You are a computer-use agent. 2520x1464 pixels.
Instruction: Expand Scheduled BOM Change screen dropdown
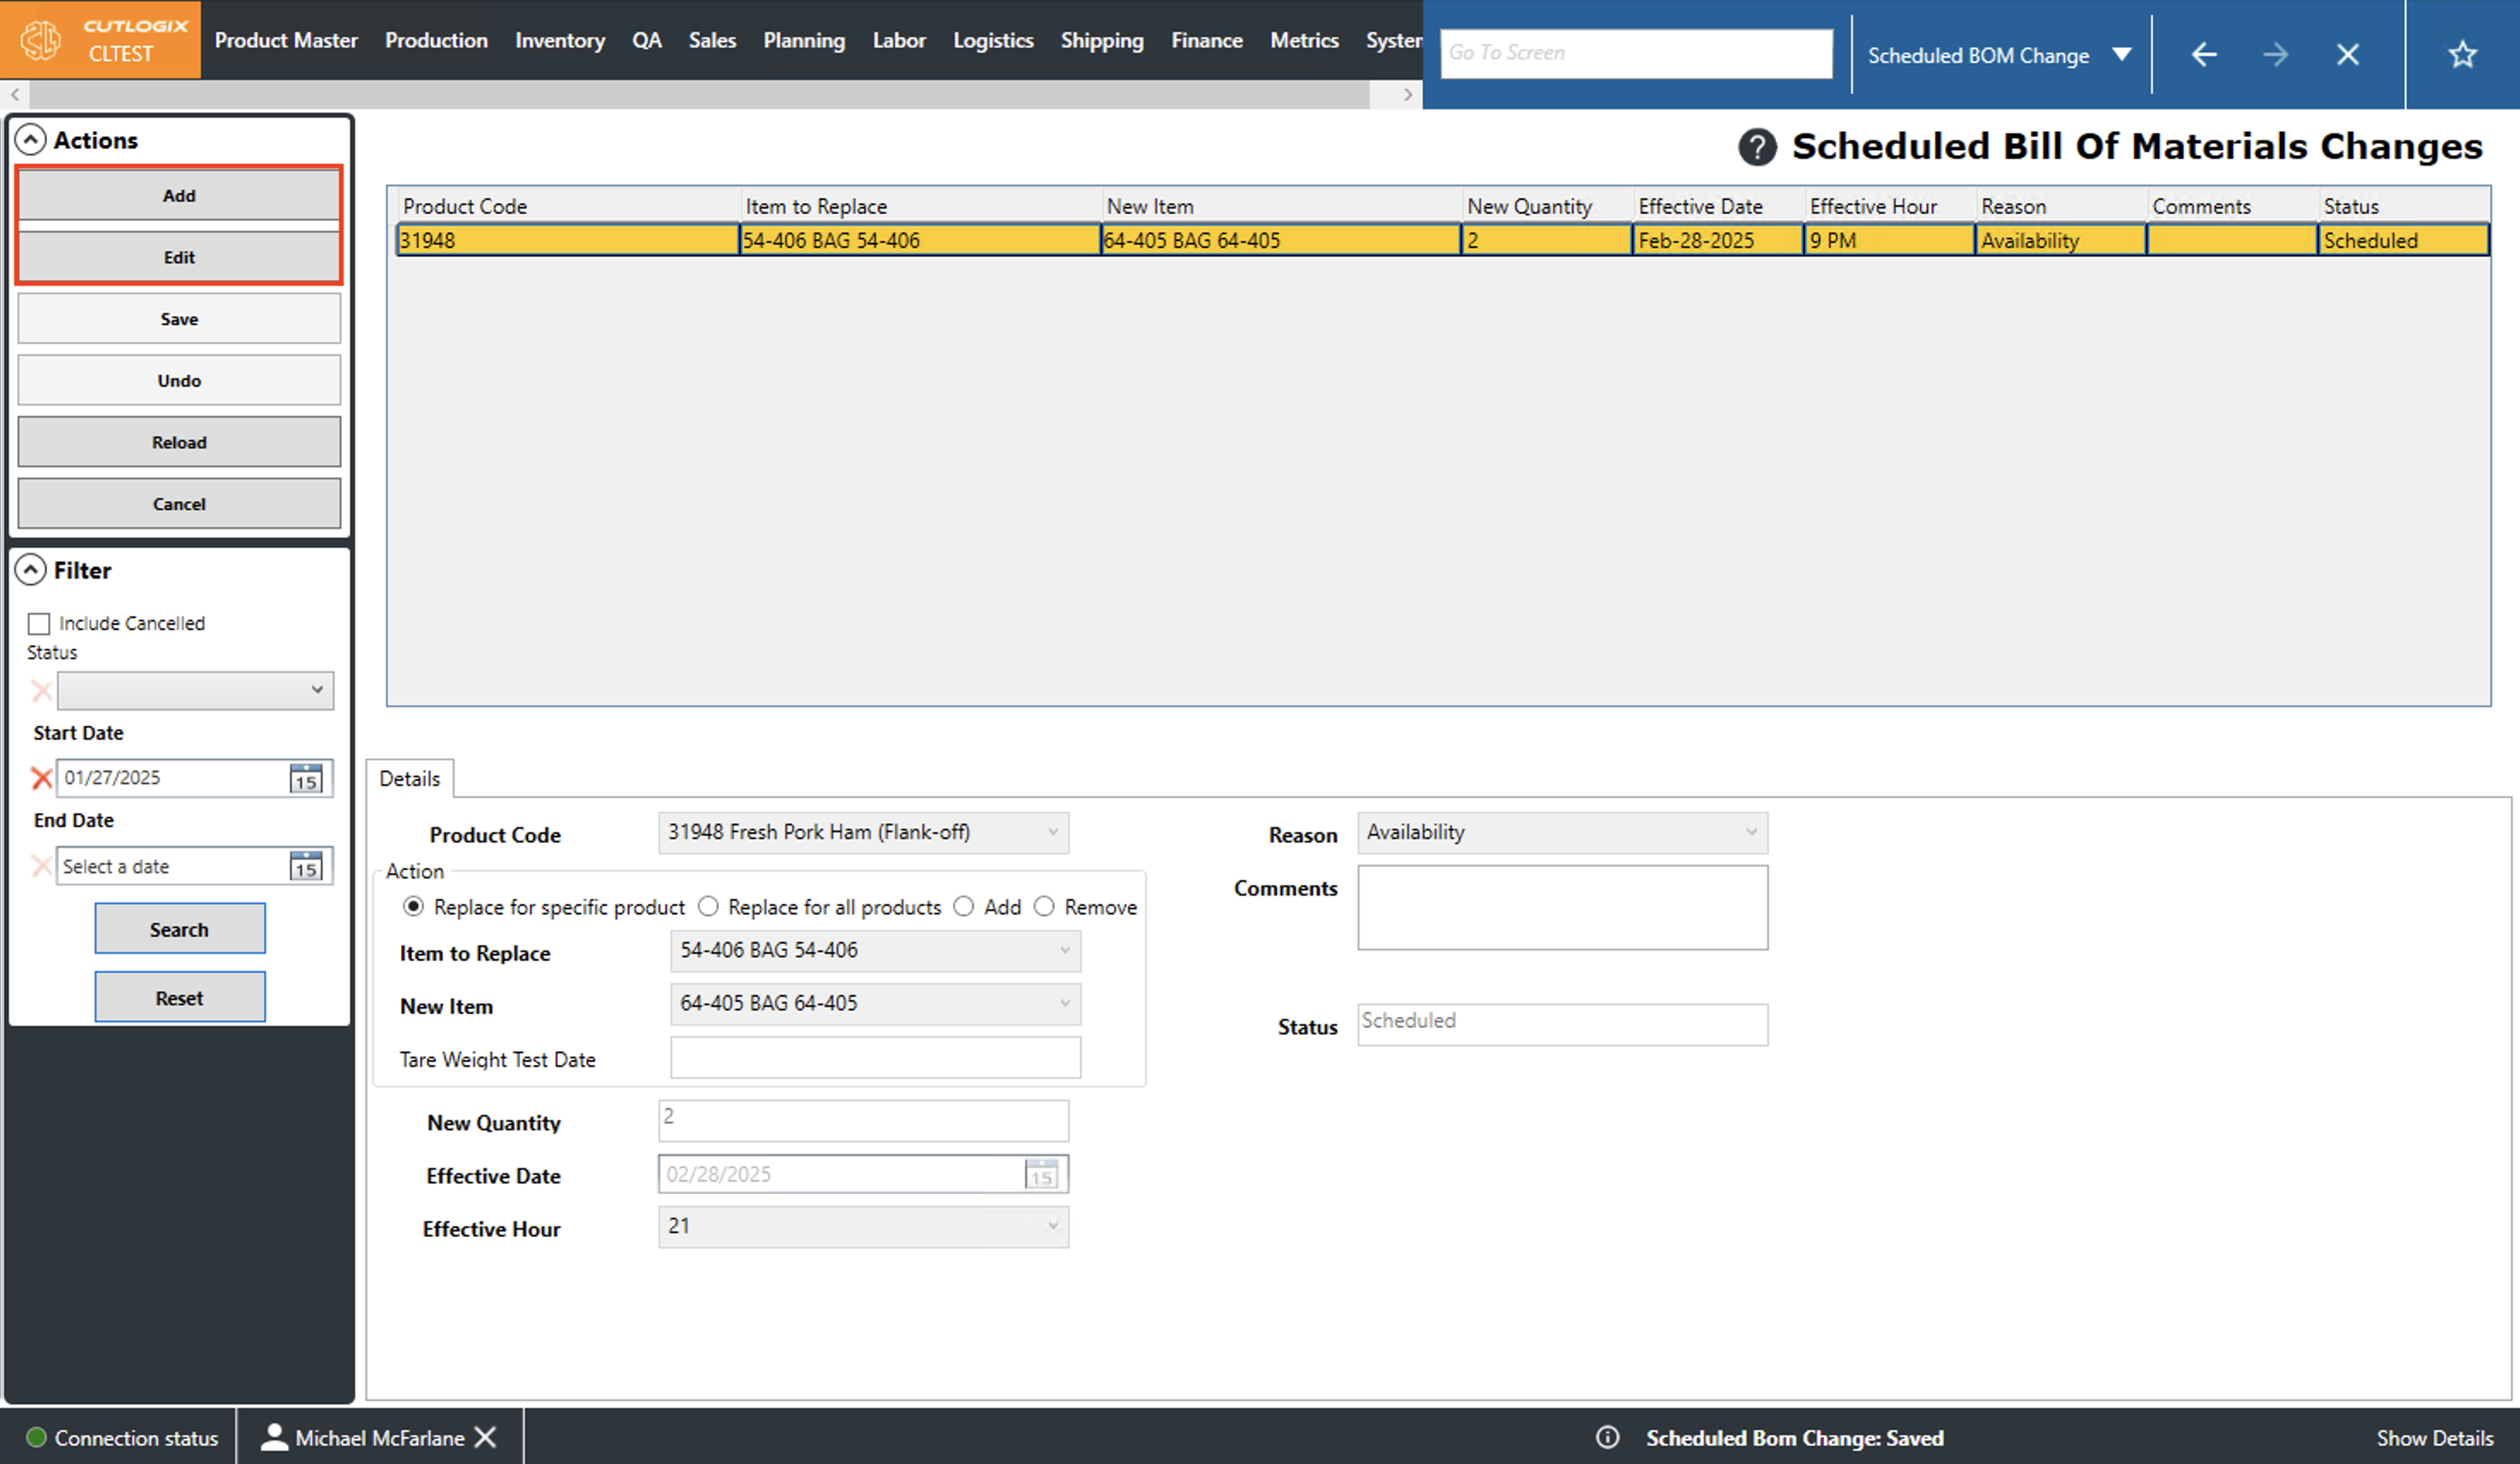pyautogui.click(x=2122, y=54)
